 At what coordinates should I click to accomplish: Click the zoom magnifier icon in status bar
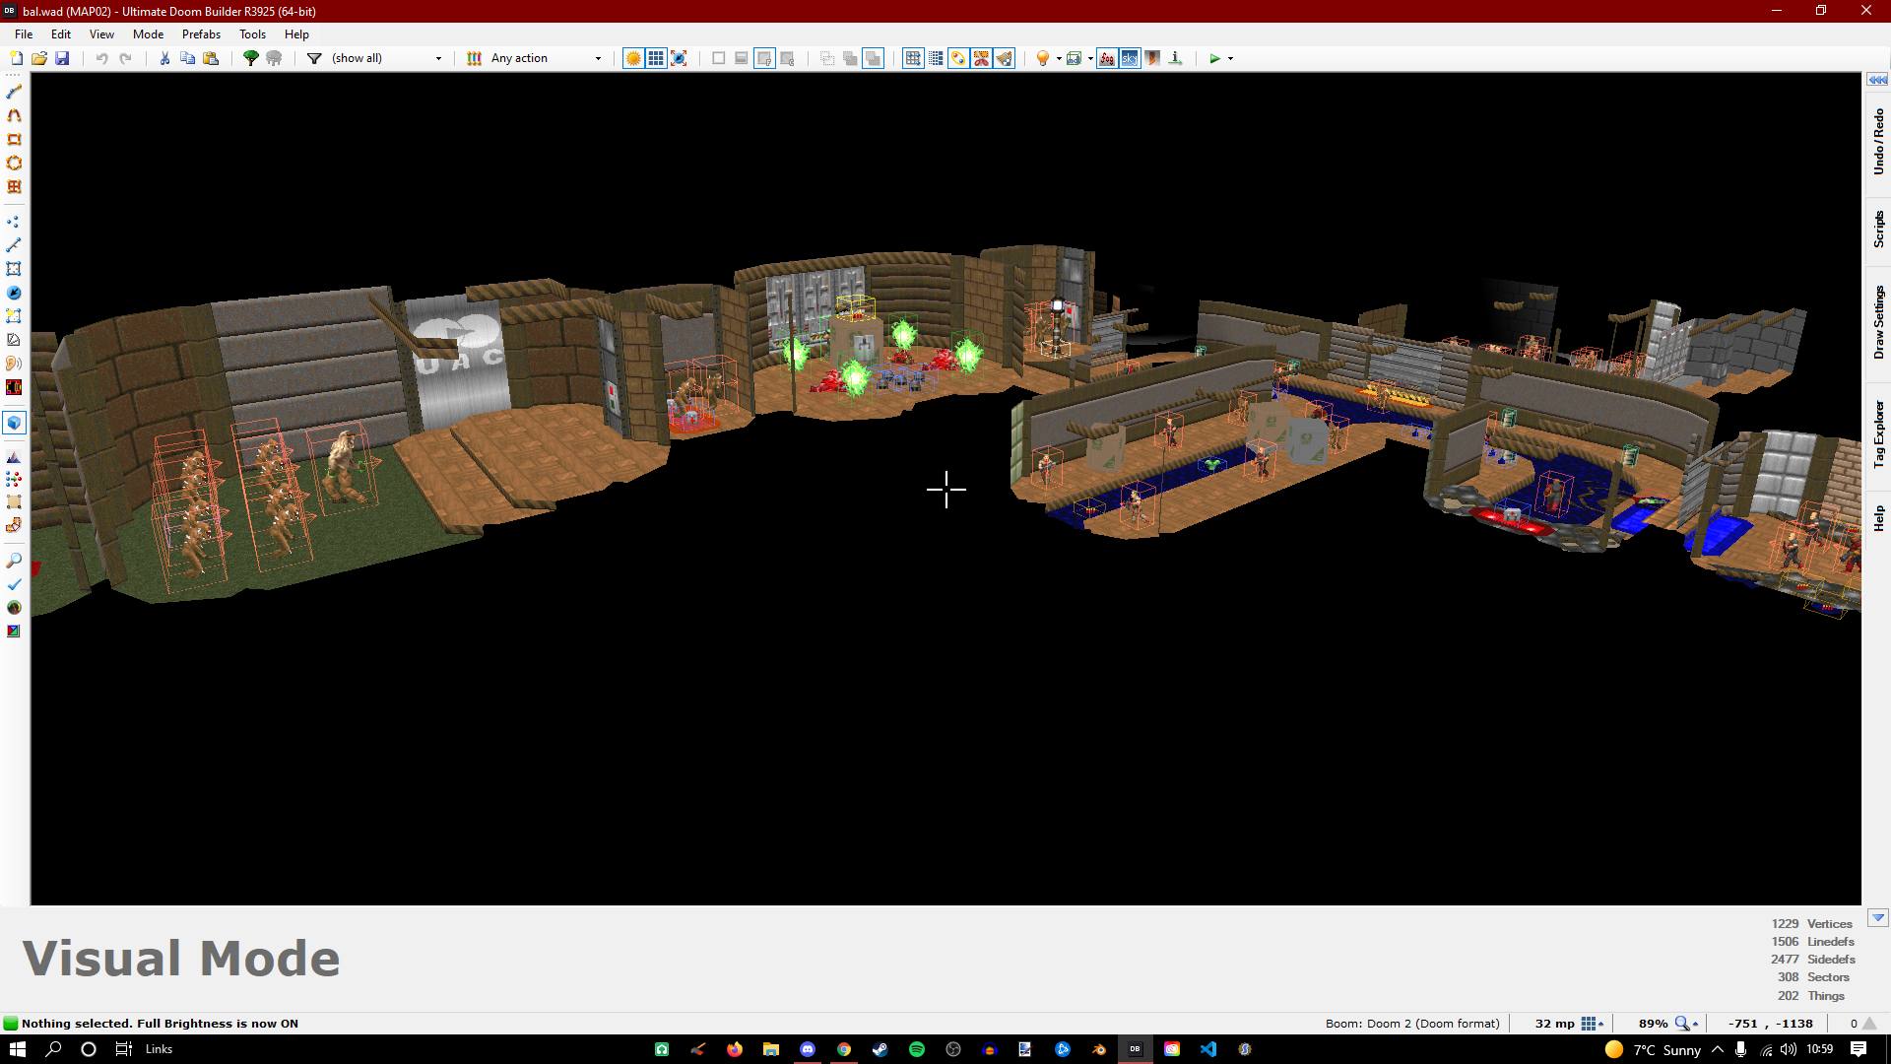coord(1682,1024)
